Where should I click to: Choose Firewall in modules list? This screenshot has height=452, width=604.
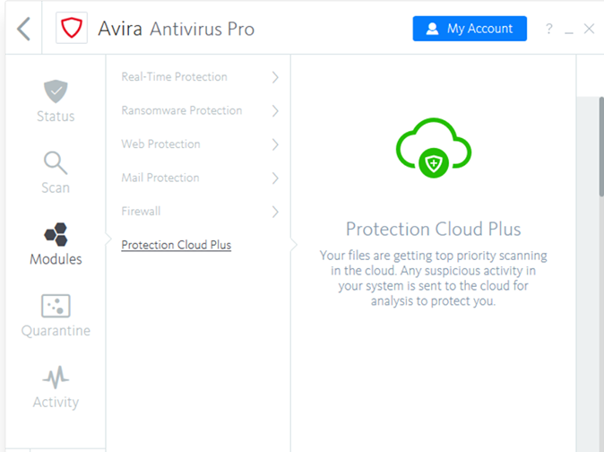click(x=141, y=211)
